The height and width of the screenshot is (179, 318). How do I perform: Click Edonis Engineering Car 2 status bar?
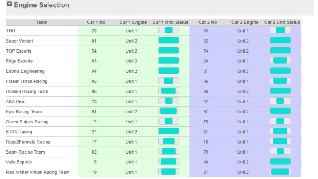tap(280, 71)
